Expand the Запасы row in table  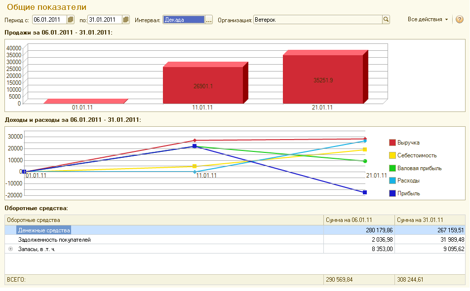pyautogui.click(x=10, y=249)
